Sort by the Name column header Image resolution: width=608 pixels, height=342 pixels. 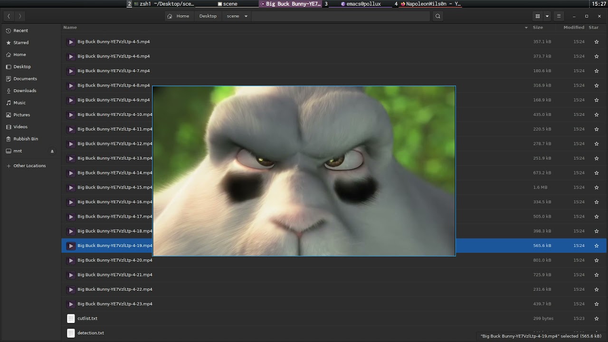pos(70,28)
